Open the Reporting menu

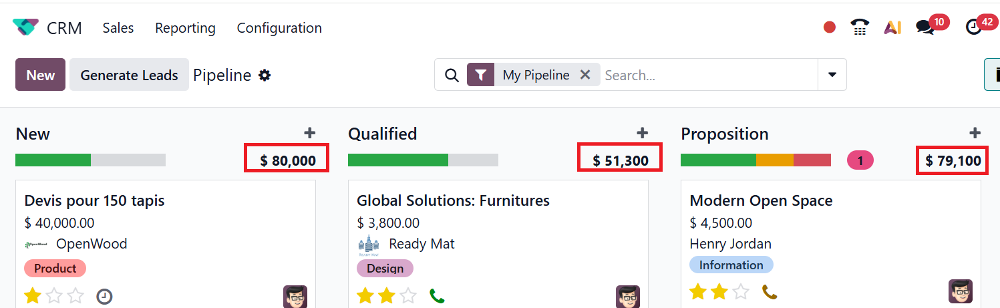click(185, 28)
